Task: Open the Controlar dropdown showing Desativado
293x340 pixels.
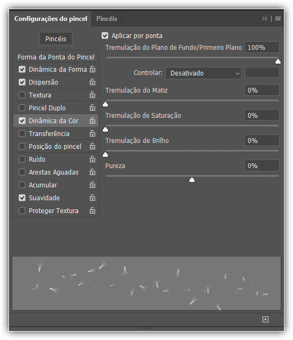Action: pos(203,73)
